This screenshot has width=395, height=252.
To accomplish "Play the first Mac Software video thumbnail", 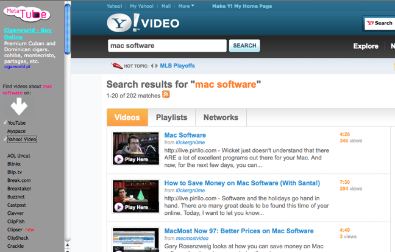I will click(135, 149).
